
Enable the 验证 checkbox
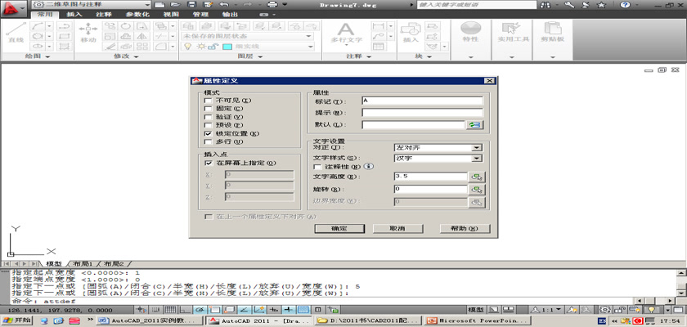click(208, 117)
